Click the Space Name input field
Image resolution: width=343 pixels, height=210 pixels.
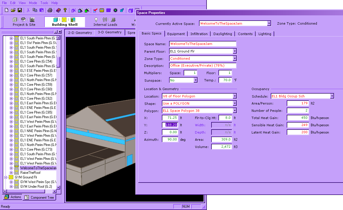pyautogui.click(x=202, y=44)
